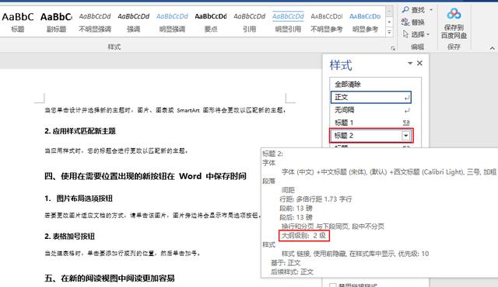Viewport: 498px width, 287px height.
Task: Choose the 不明显强调 style
Action: [x=95, y=22]
